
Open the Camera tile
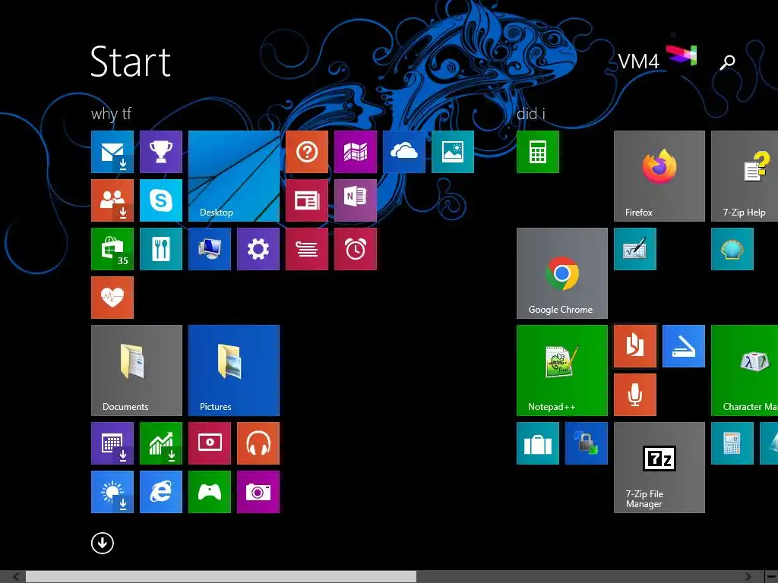[258, 492]
